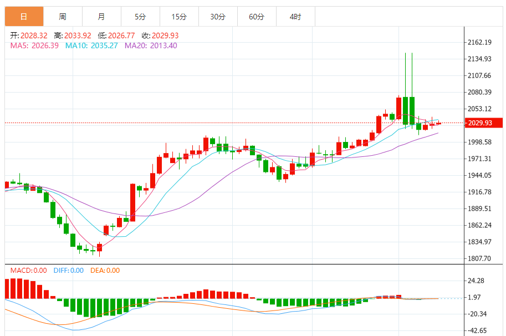Open the 30分 chart tab
The image size is (506, 336).
[x=218, y=17]
